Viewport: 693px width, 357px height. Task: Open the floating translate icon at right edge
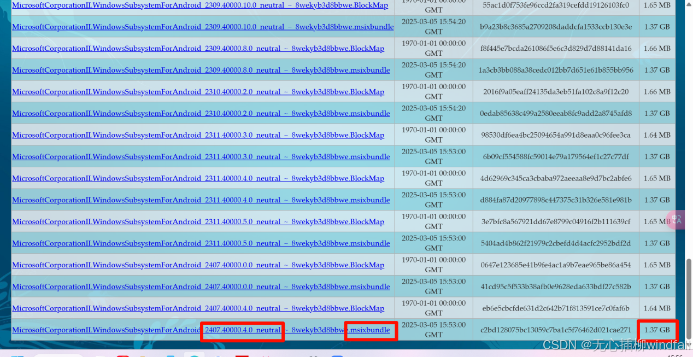[x=677, y=220]
